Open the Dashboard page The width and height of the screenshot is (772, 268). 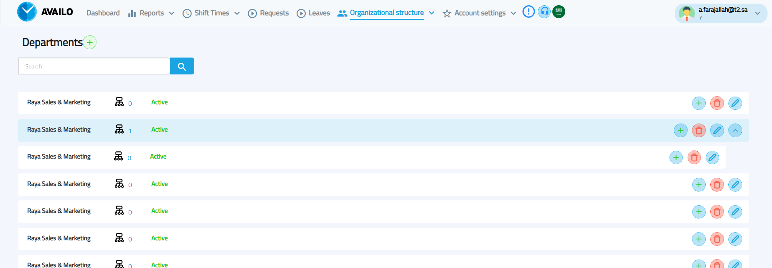pyautogui.click(x=103, y=13)
